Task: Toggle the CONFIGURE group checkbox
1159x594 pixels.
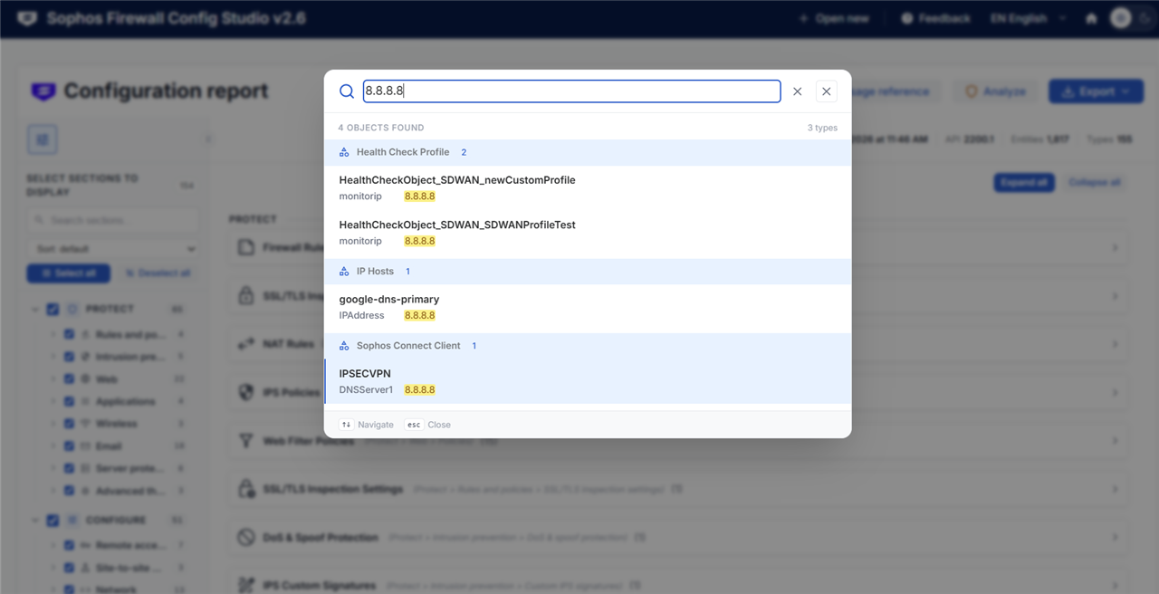Action: pos(53,521)
